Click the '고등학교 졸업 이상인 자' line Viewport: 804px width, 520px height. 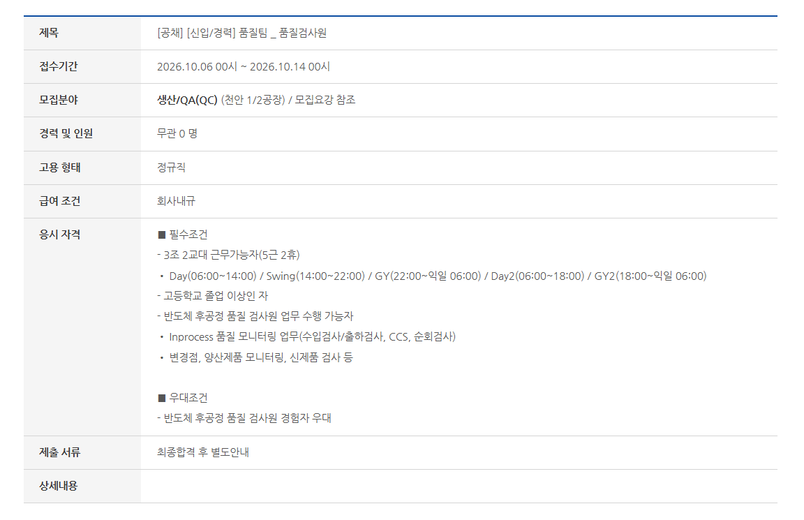pos(212,296)
